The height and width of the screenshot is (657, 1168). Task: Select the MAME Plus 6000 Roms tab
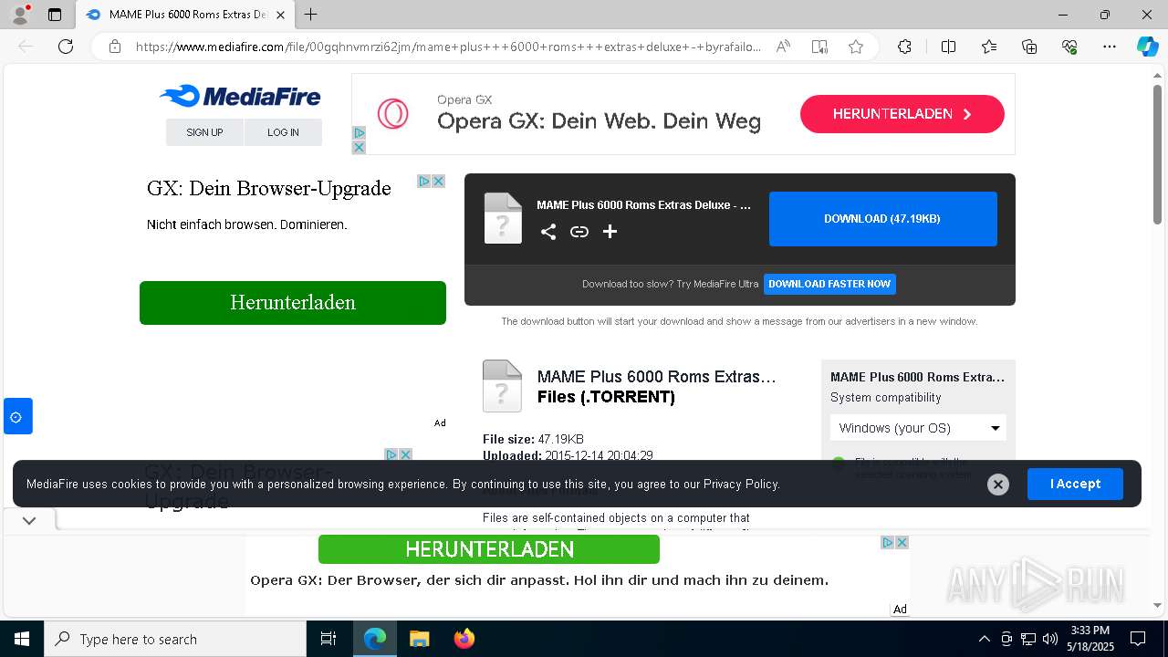coord(185,15)
